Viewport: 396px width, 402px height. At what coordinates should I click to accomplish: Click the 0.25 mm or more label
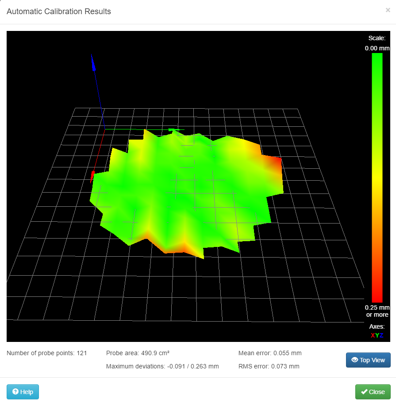tap(377, 311)
